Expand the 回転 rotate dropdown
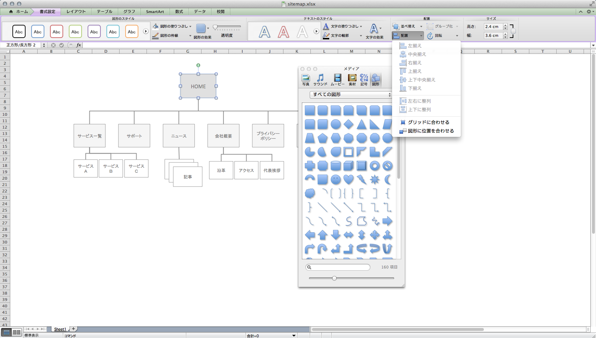 point(457,36)
